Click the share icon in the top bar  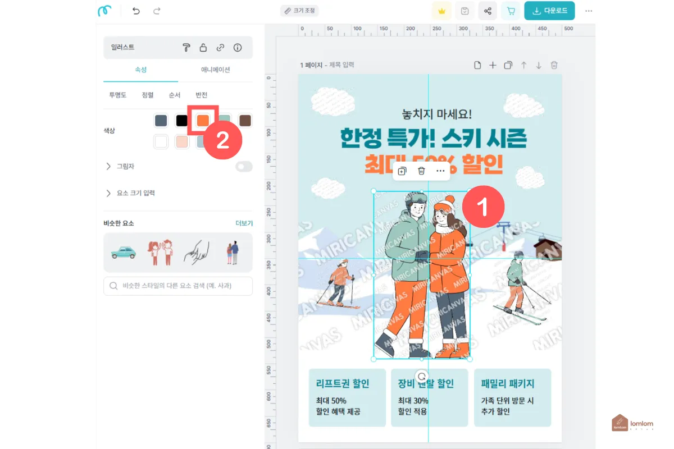488,10
